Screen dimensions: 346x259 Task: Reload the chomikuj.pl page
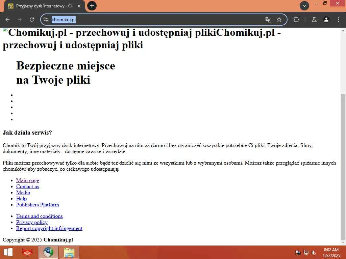[x=32, y=20]
